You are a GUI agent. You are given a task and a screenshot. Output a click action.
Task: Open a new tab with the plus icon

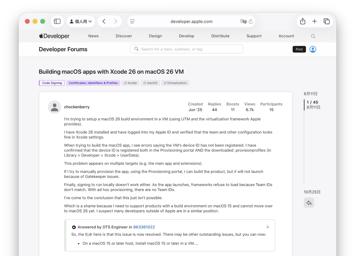(x=315, y=21)
